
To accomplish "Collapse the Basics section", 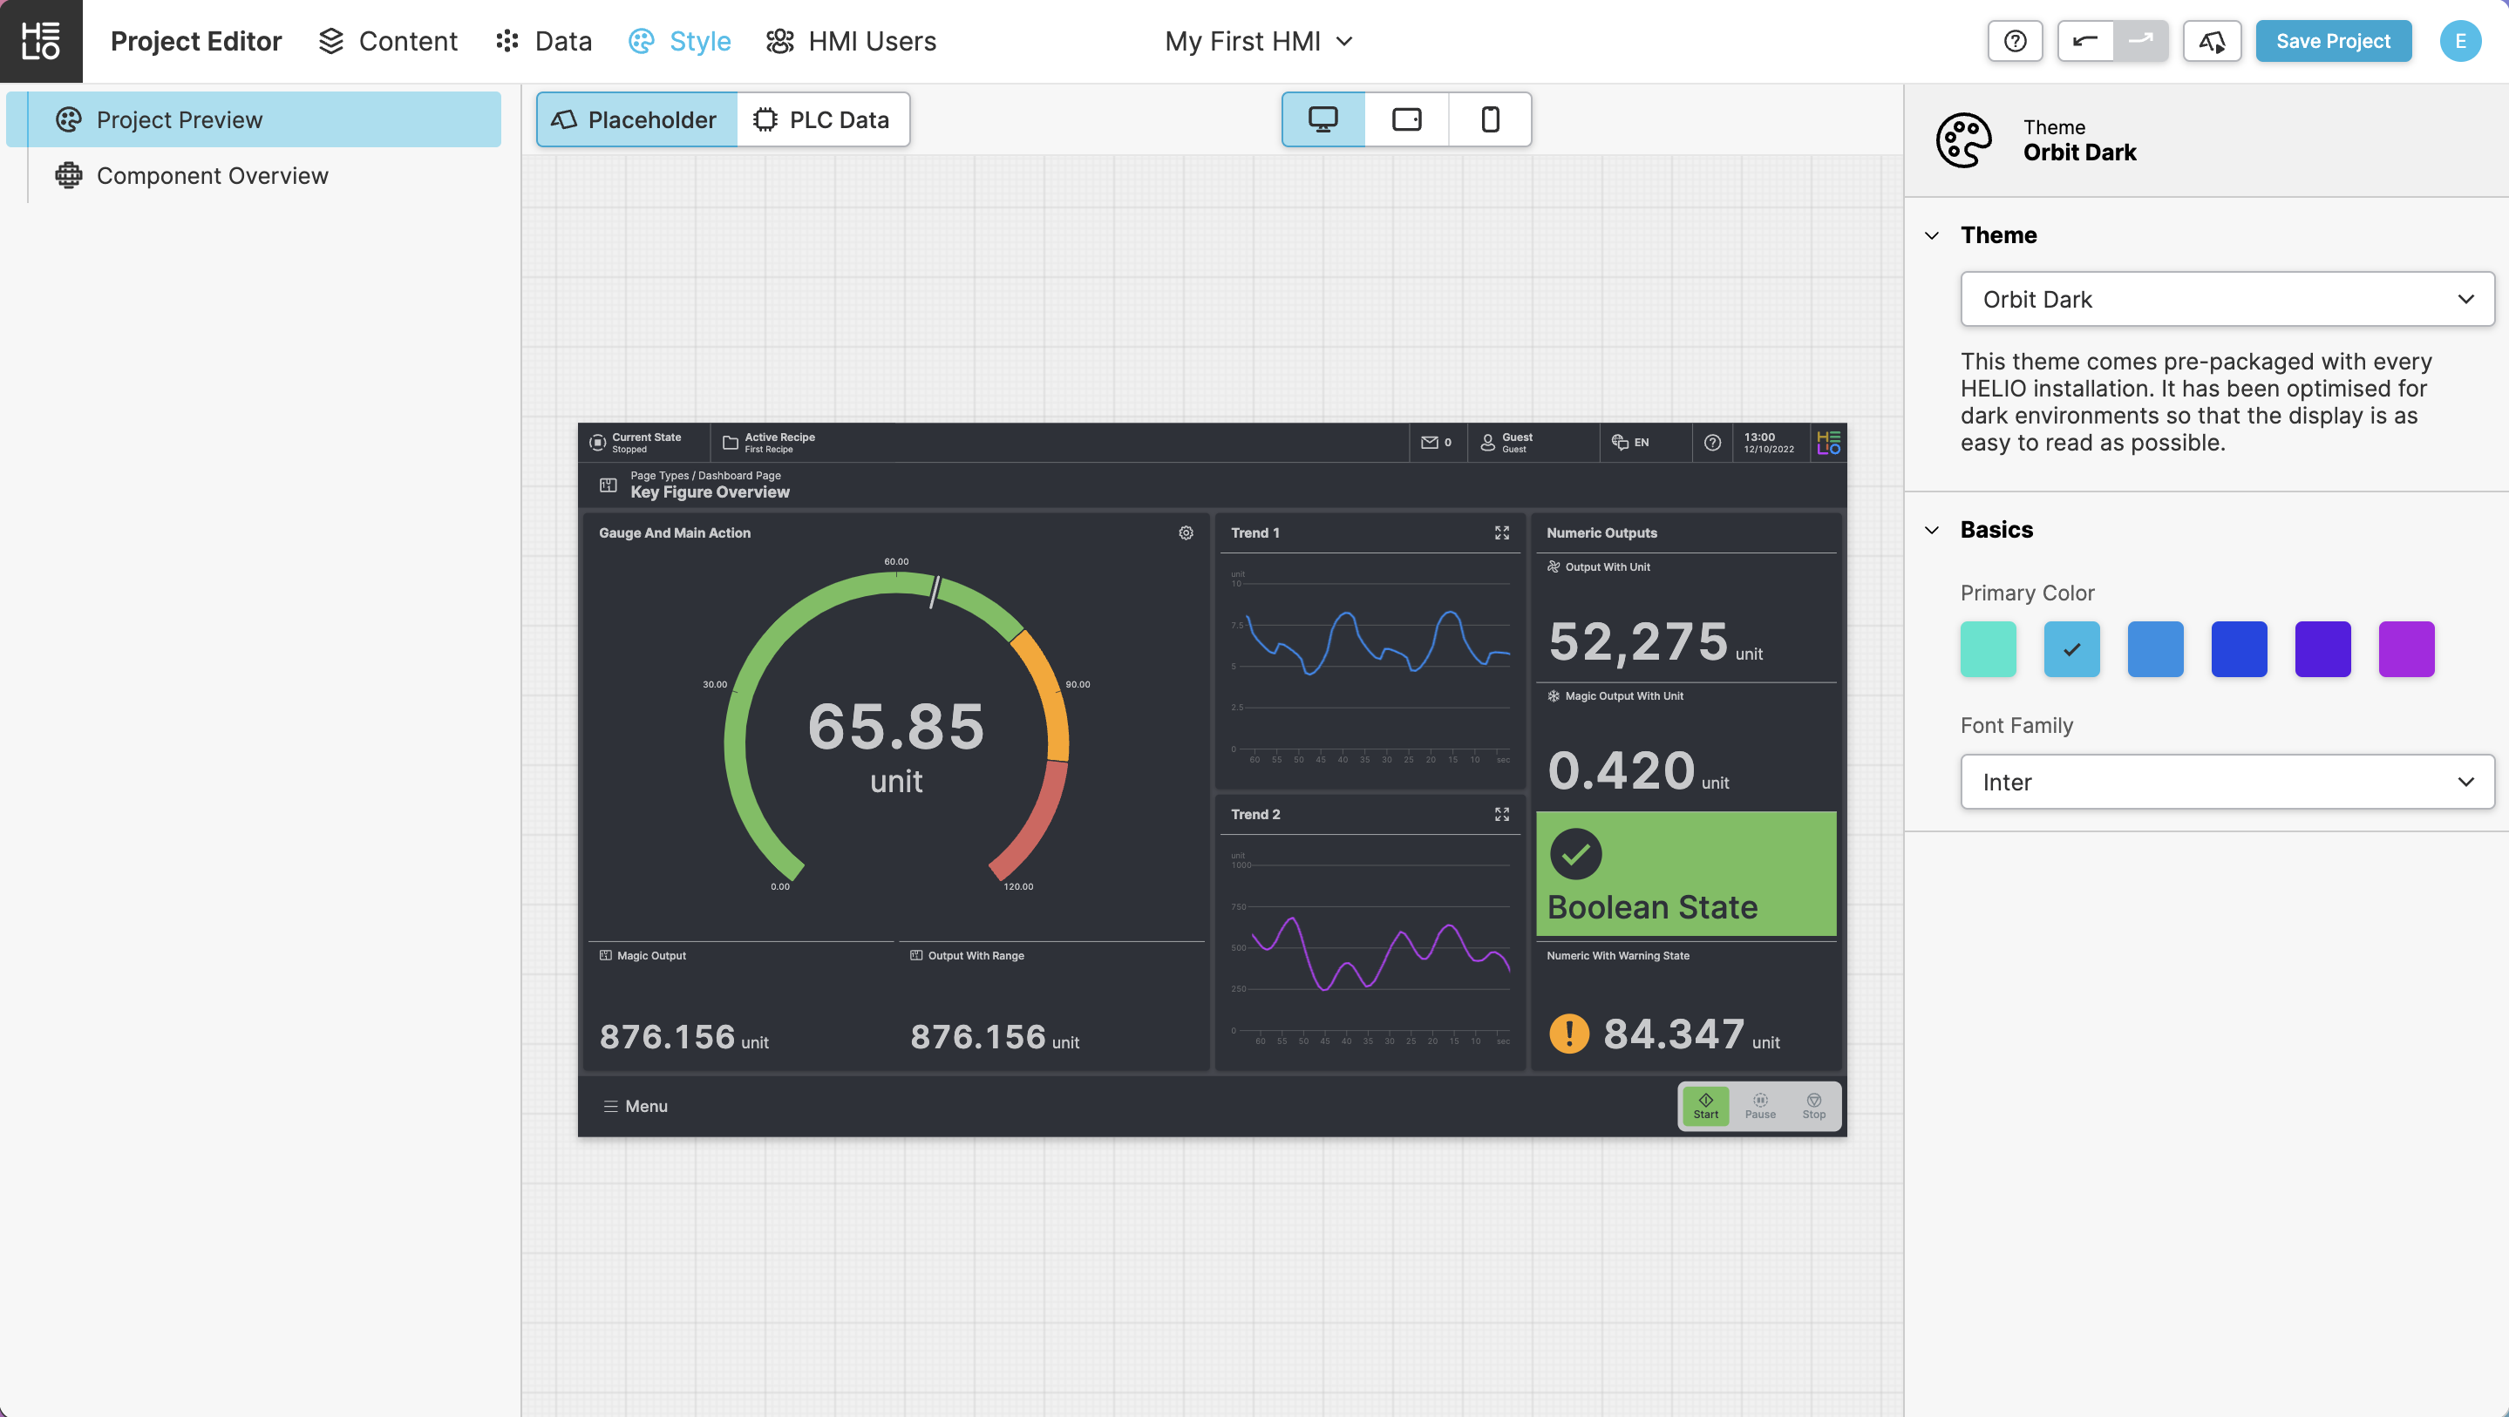I will click(x=1933, y=530).
